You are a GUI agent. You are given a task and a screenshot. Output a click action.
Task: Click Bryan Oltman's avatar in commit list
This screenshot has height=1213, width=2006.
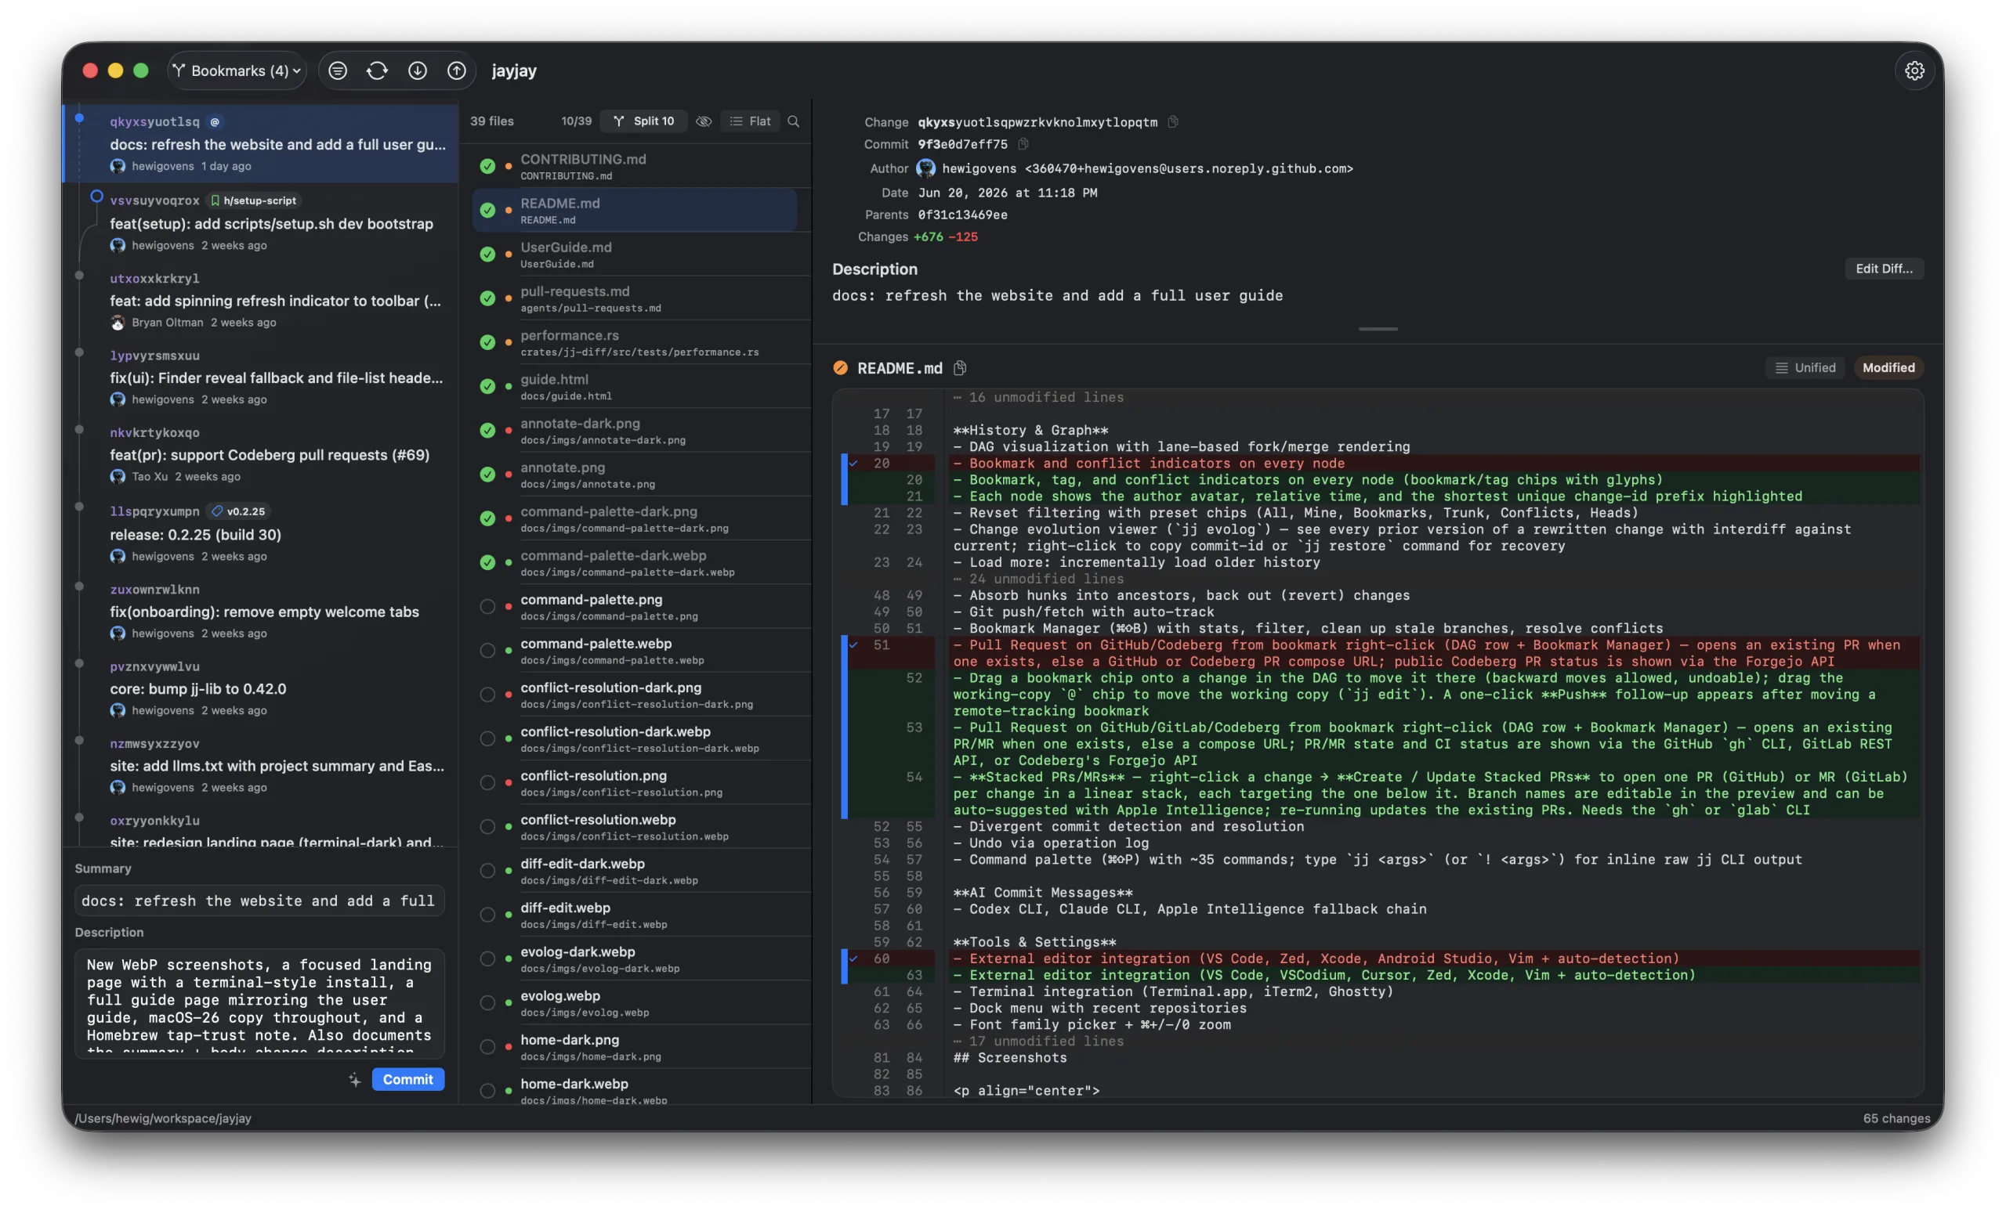(x=118, y=322)
